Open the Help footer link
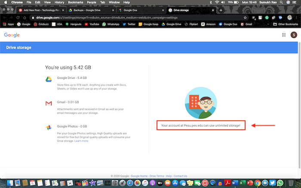The image size is (301, 188). point(169,176)
